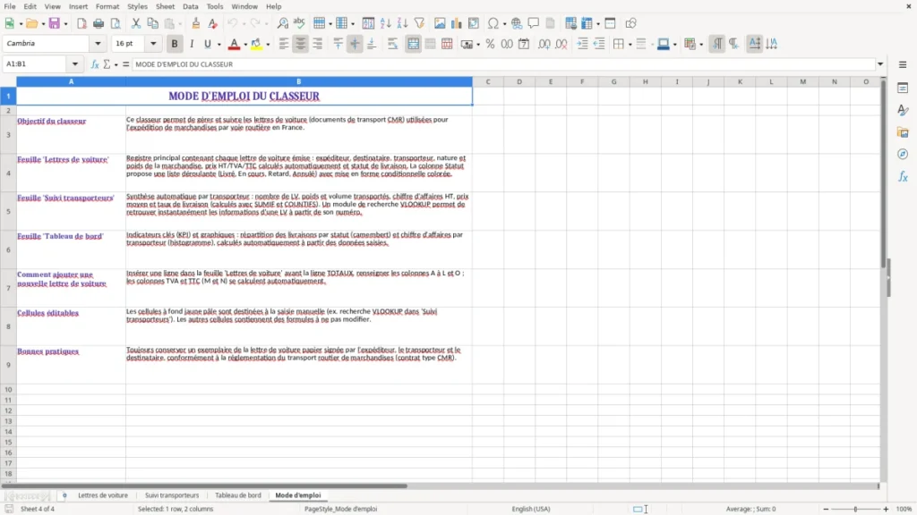Expand the Borders dropdown arrow
Image resolution: width=917 pixels, height=515 pixels.
tap(630, 45)
